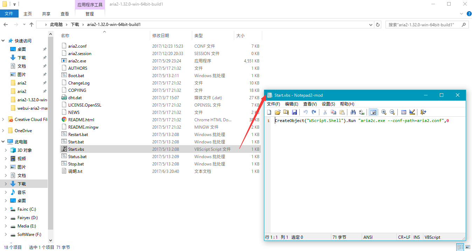
Task: Sort files by 修改日期 column header
Action: [x=161, y=36]
